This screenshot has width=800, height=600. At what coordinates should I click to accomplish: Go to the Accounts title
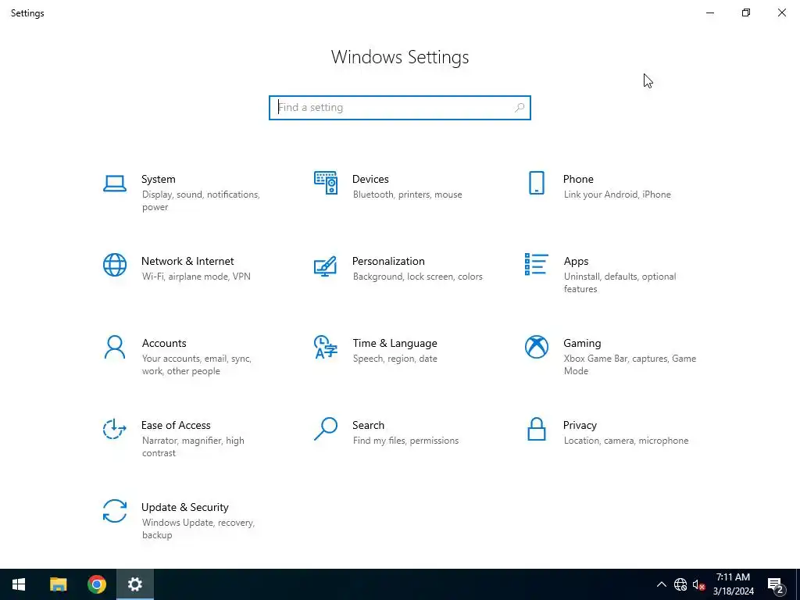[x=164, y=344]
